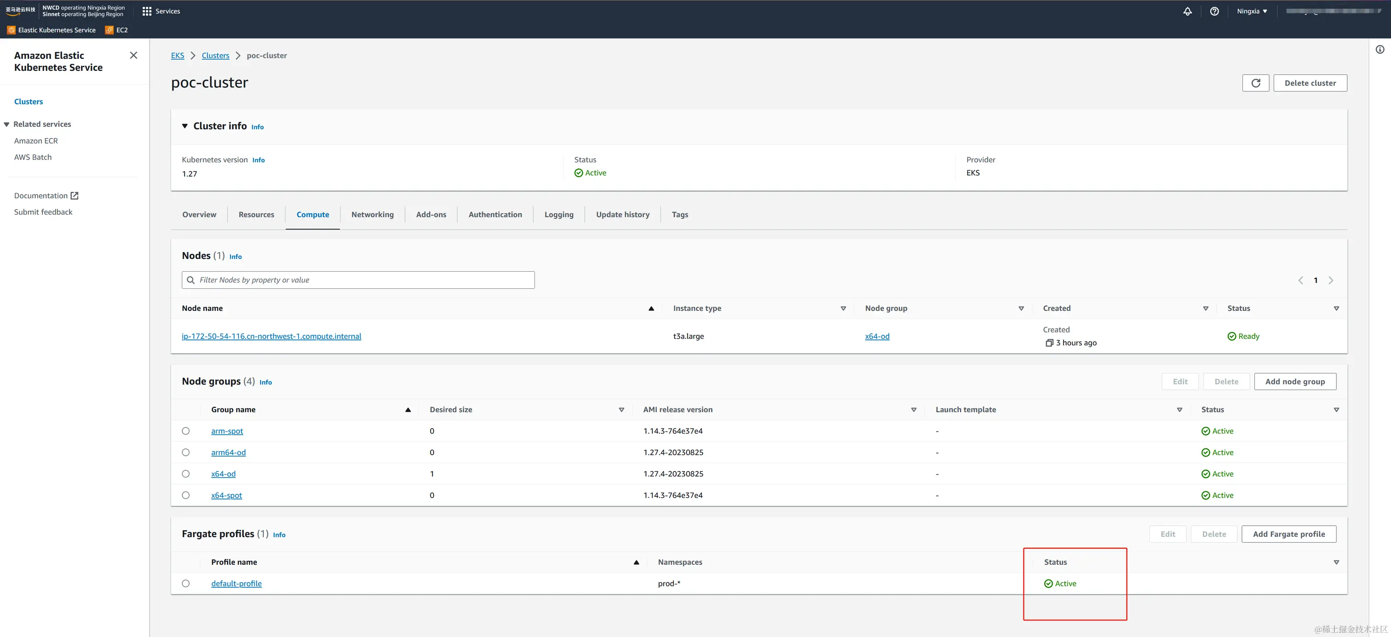Go to previous page of Nodes

[1300, 280]
